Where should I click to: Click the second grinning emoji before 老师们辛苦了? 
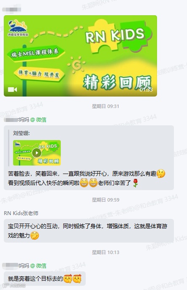[93, 183]
